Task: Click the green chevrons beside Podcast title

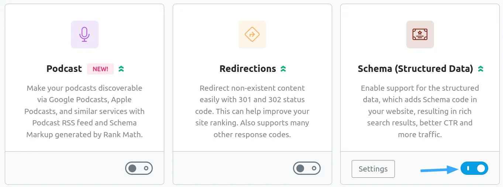Action: click(121, 69)
